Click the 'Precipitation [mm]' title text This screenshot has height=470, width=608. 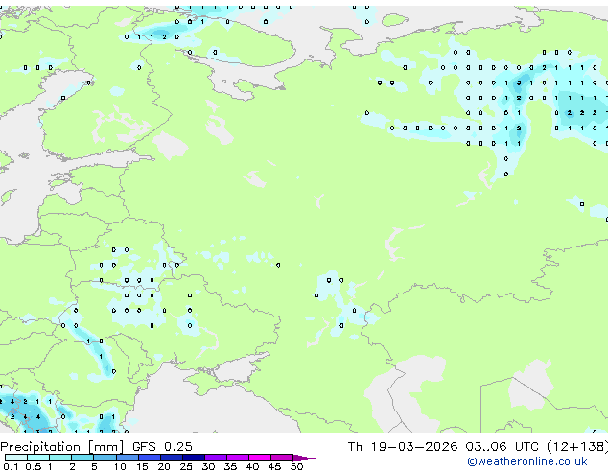tap(62, 447)
